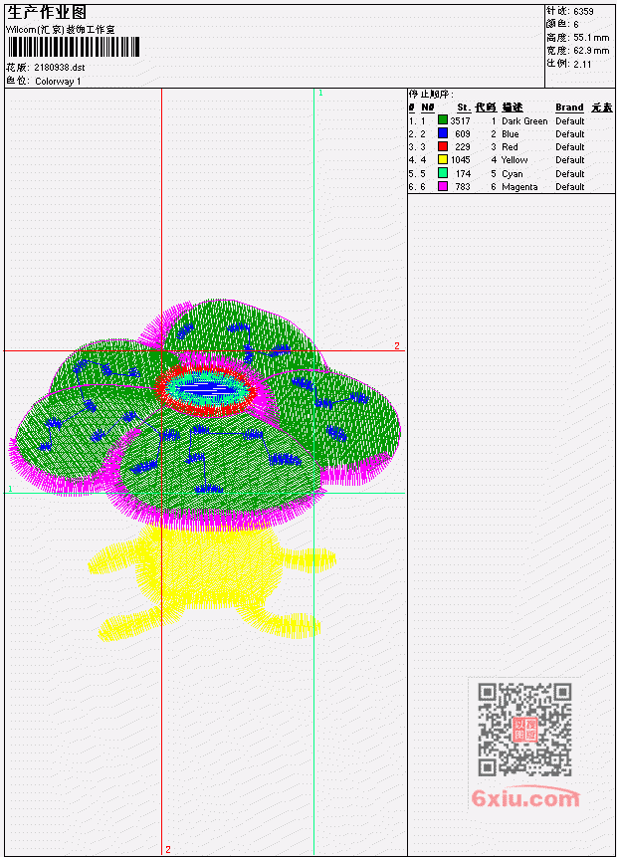617x857 pixels.
Task: Click the stitch count 3517
Action: point(460,120)
